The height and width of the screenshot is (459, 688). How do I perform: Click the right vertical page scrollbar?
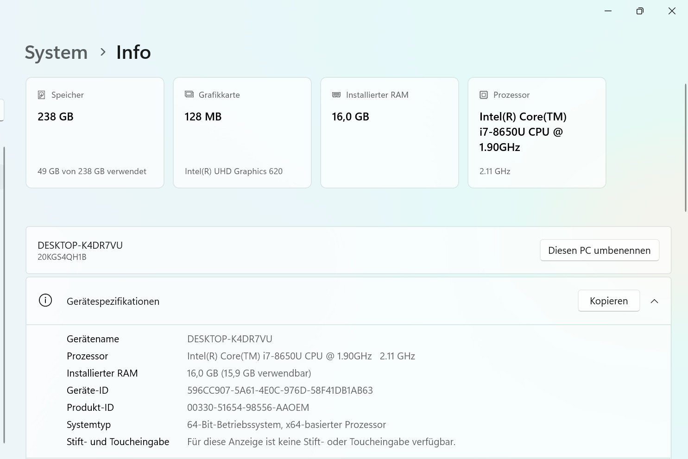(x=686, y=148)
